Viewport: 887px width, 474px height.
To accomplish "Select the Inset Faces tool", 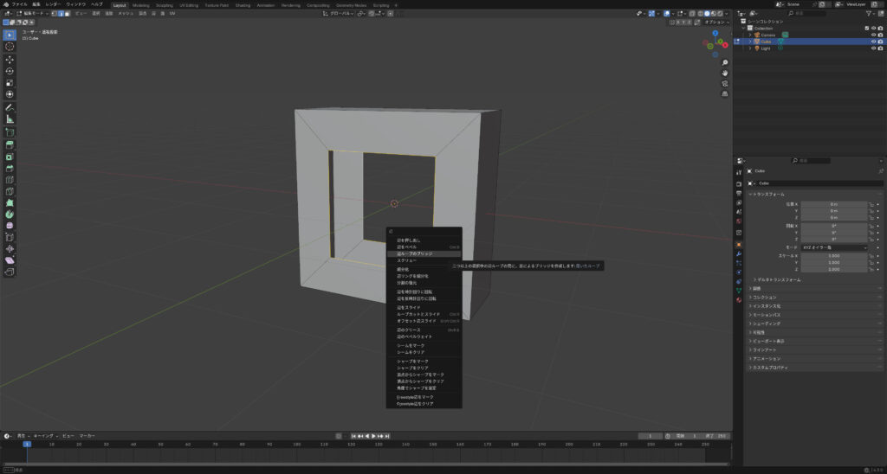I will tap(10, 157).
